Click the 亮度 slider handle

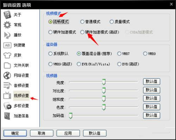[104, 82]
